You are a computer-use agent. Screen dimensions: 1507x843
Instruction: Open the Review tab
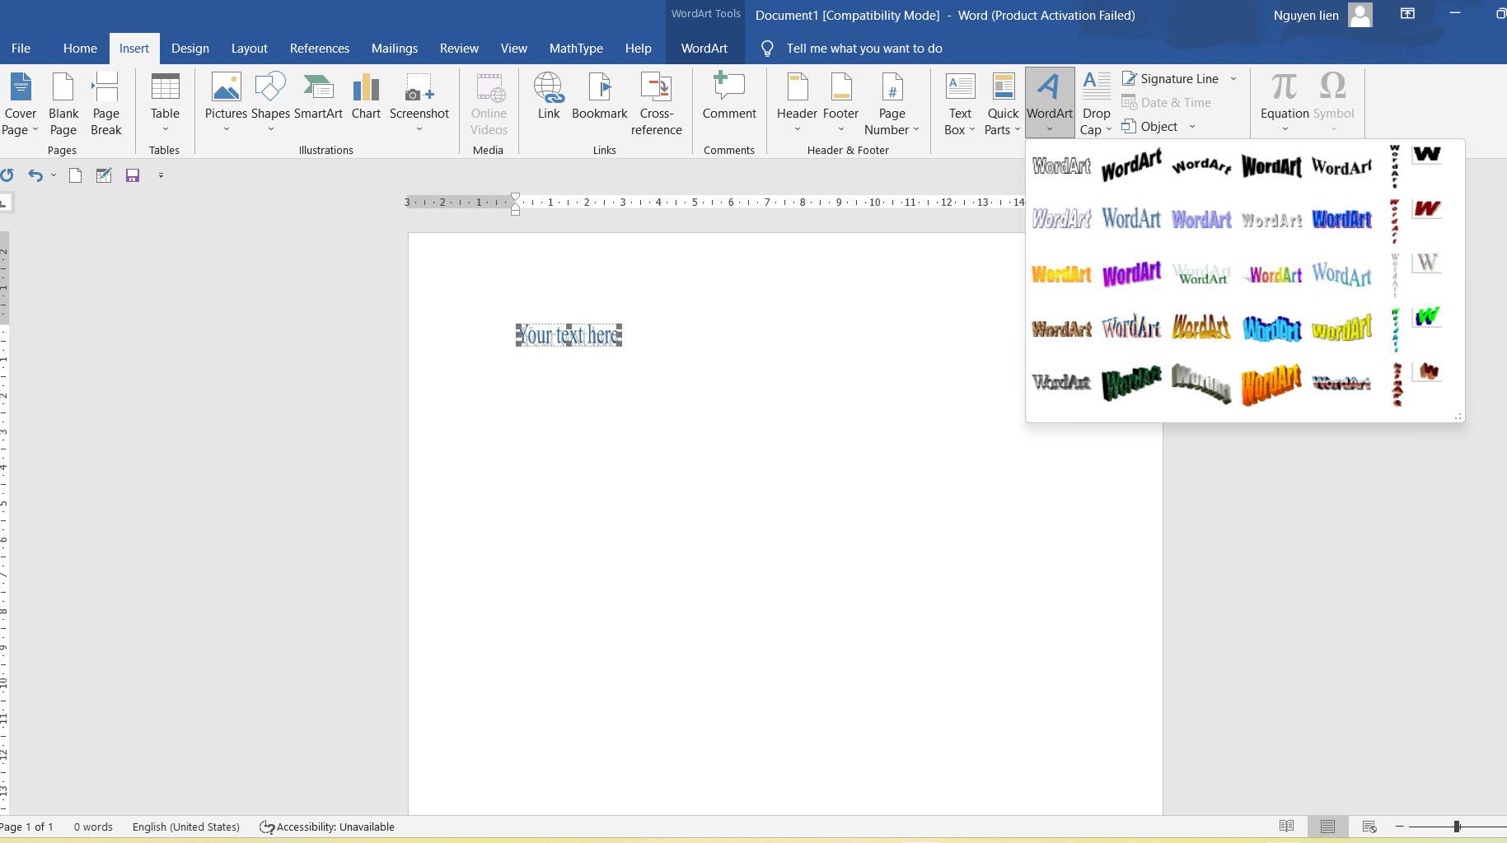coord(459,49)
